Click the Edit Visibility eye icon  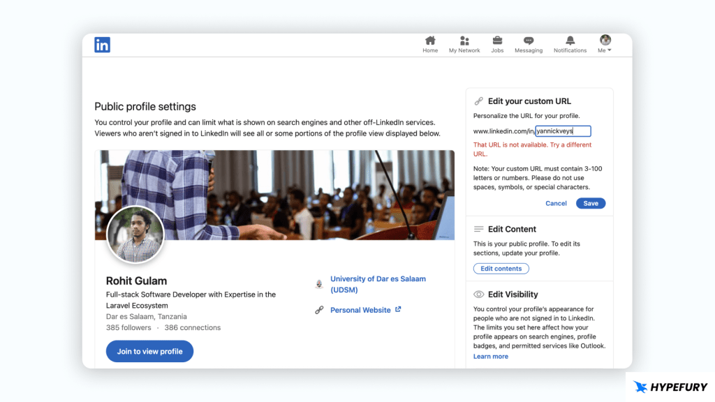[479, 295]
